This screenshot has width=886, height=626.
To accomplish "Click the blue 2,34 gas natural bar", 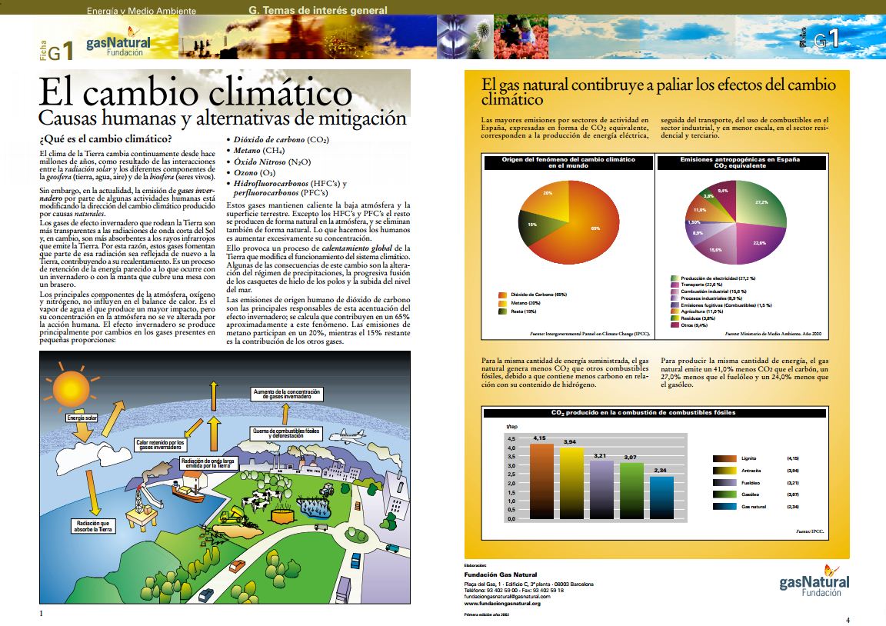I will pos(661,498).
